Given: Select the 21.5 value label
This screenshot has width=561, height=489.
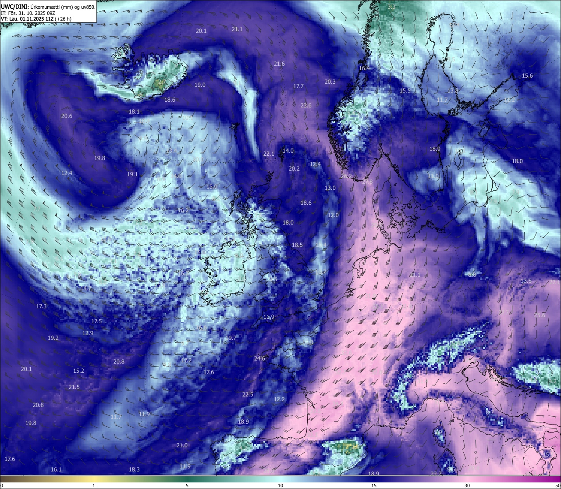Looking at the screenshot, I should [x=74, y=387].
